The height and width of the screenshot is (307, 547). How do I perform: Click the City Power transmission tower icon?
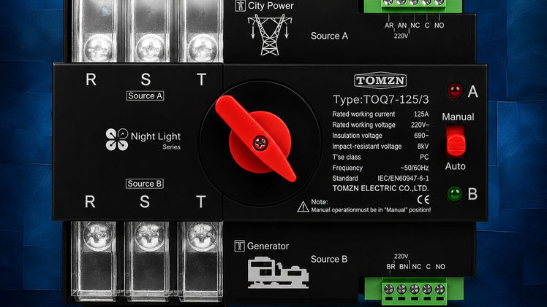(270, 35)
